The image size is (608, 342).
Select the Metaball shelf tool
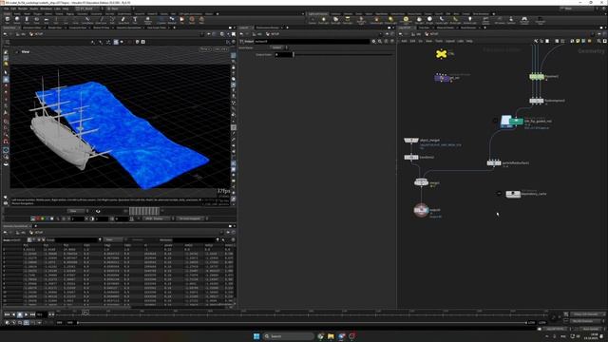pos(172,20)
